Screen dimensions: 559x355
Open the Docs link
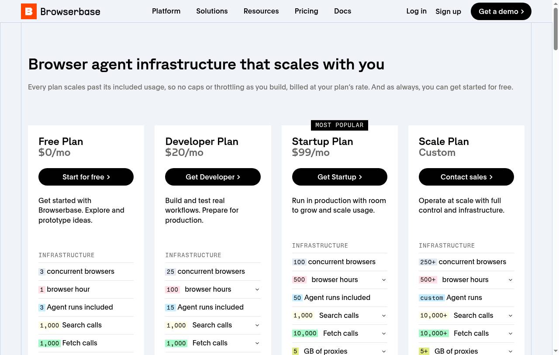point(342,11)
